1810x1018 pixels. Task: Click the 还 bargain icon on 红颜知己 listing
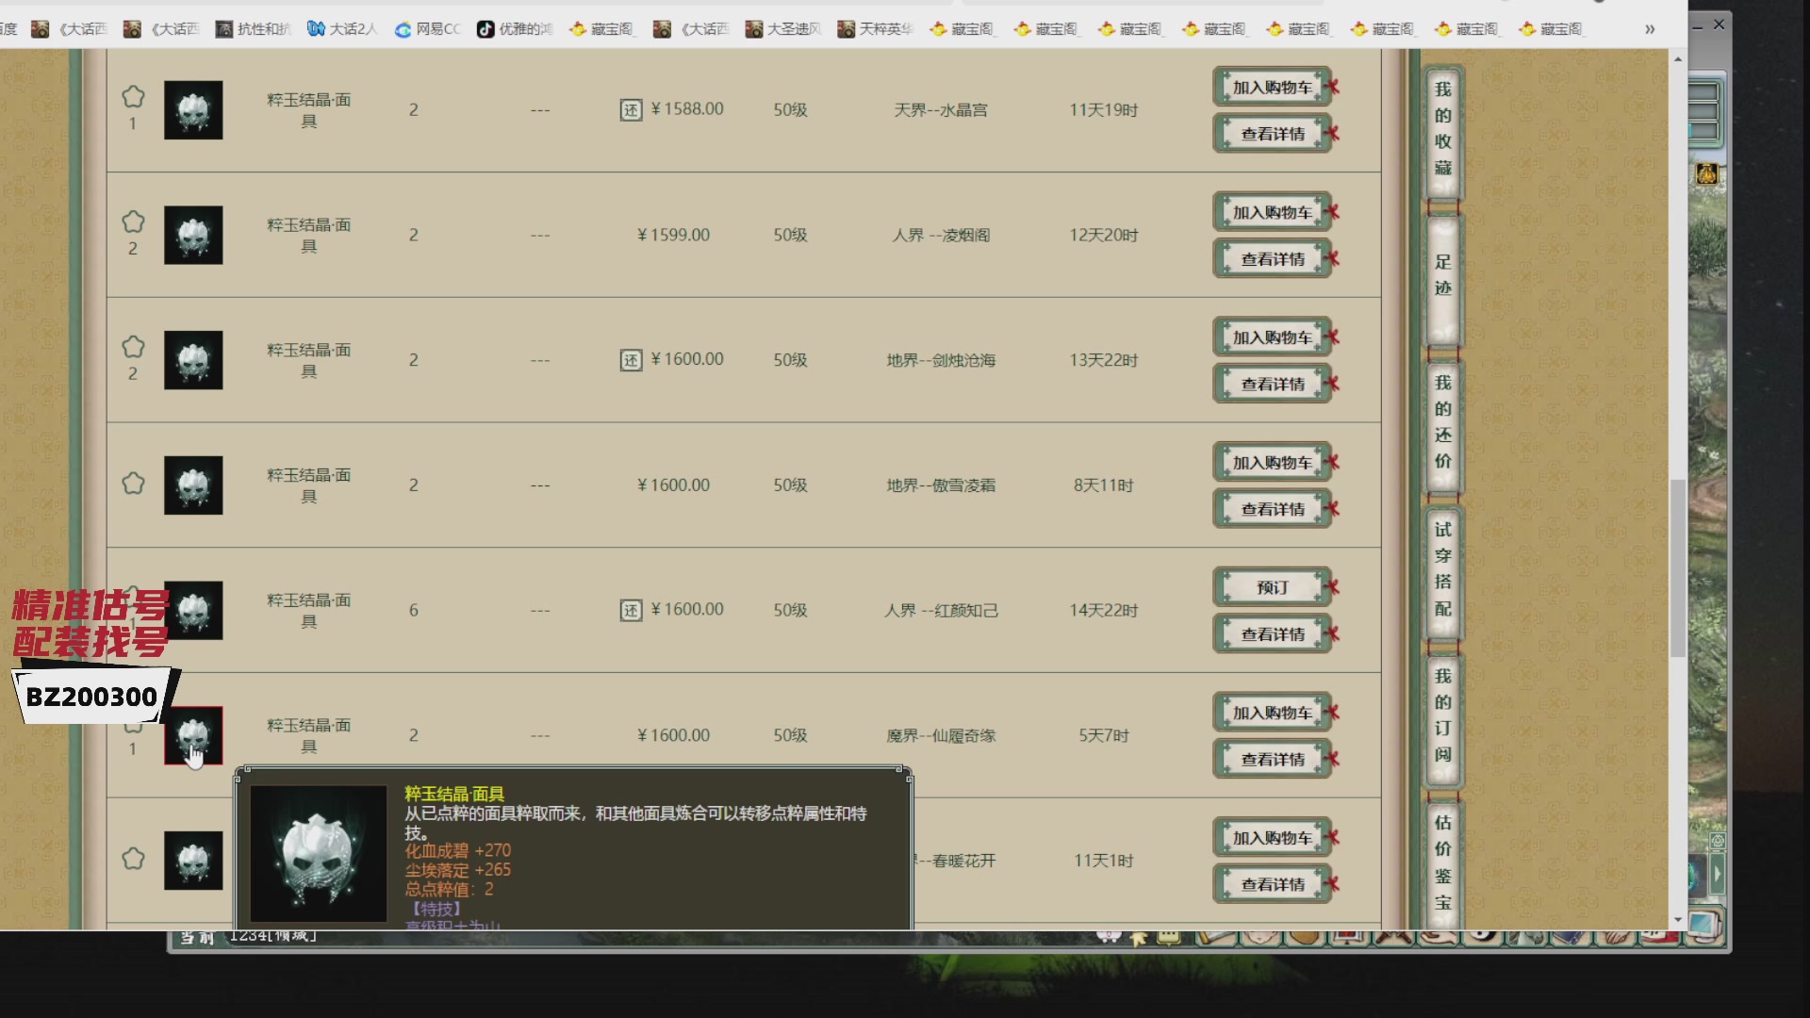coord(631,611)
